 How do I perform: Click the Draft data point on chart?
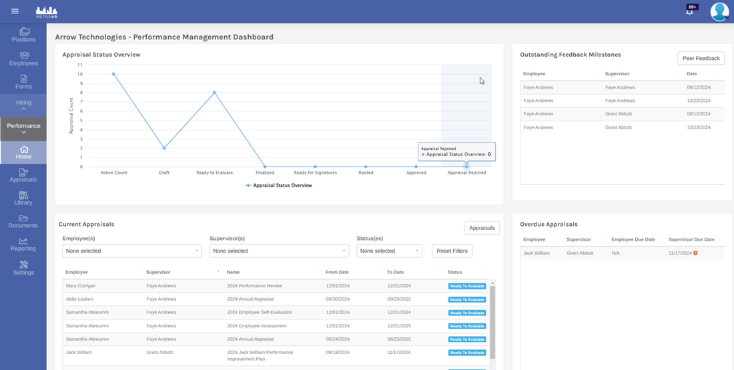[x=164, y=148]
